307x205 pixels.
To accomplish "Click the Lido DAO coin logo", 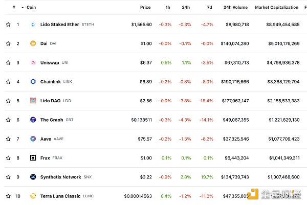I will (x=33, y=101).
